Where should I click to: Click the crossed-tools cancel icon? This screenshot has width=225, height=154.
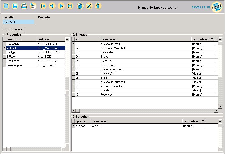[89, 6]
